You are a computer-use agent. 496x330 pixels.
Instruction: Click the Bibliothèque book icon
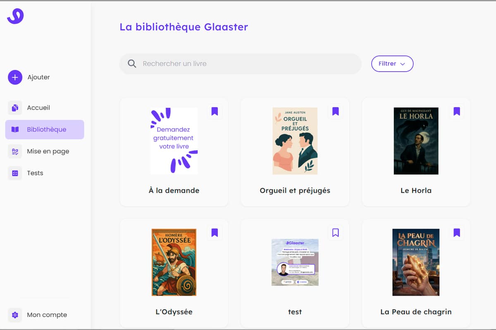15,130
